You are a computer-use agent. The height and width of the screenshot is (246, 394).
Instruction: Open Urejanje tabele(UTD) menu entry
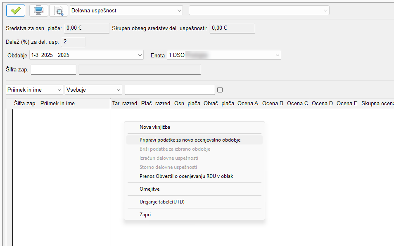[195, 202]
